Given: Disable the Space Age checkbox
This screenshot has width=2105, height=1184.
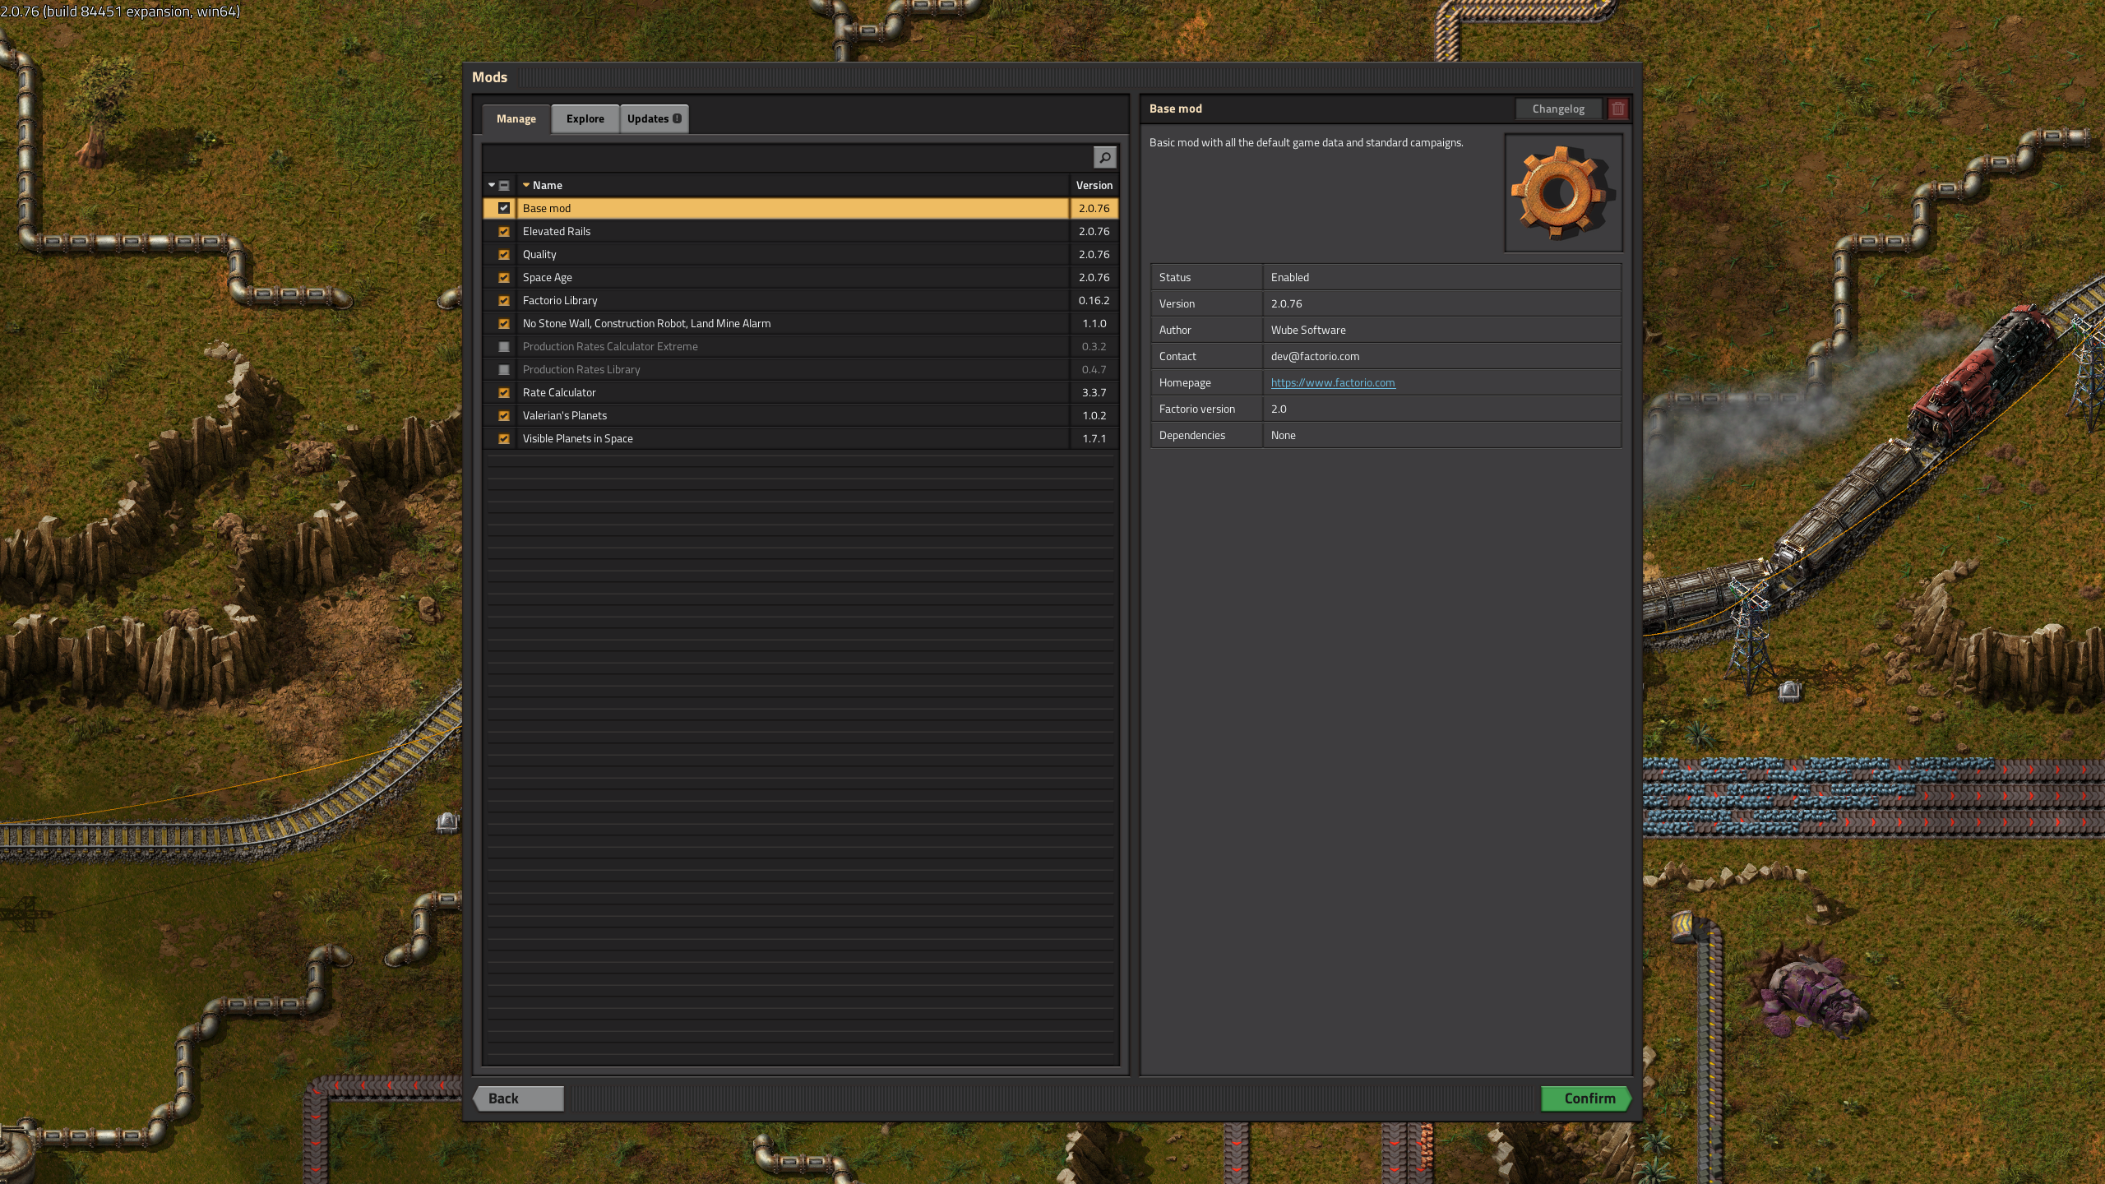Looking at the screenshot, I should click(x=504, y=277).
